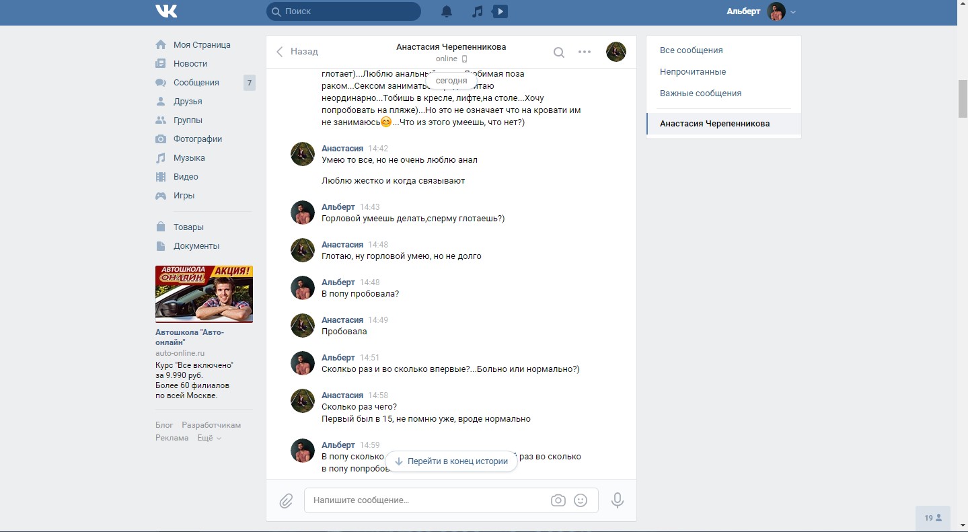Screen dimensions: 968x532
Task: Open the three-dots conversation actions menu
Action: (x=585, y=52)
